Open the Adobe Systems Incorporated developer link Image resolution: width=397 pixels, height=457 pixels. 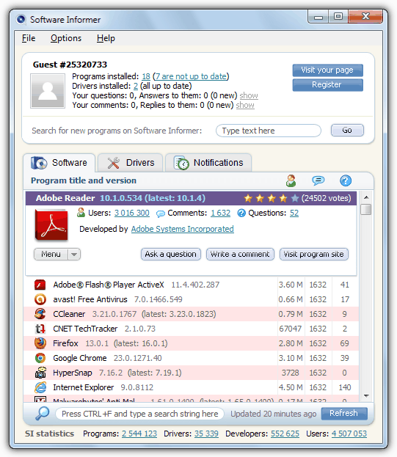pyautogui.click(x=183, y=229)
